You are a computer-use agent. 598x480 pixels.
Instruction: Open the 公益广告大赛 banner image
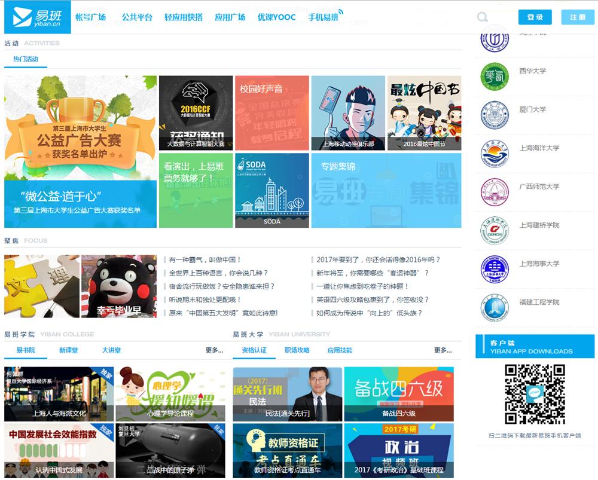point(80,151)
